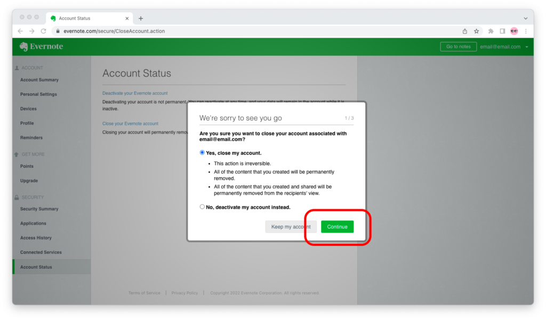Viewport: 546px width, 320px height.
Task: Click 'Close your Evernote account' link
Action: pos(130,124)
